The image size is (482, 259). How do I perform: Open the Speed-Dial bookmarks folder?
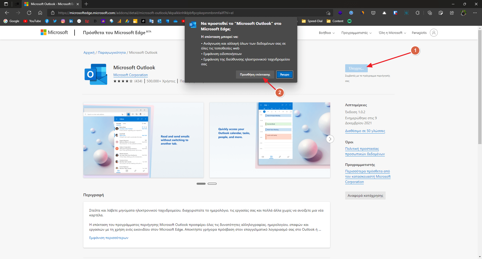(x=312, y=21)
